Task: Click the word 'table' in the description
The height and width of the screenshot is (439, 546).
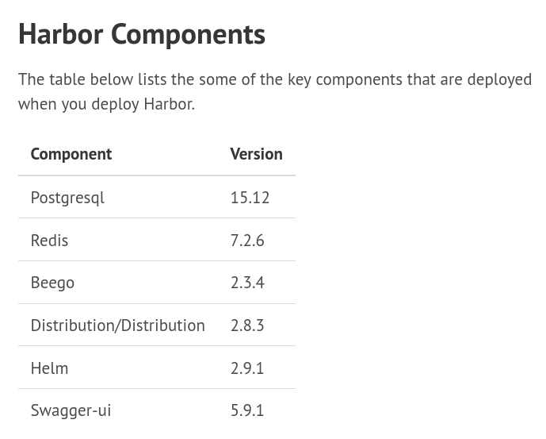Action: point(67,79)
